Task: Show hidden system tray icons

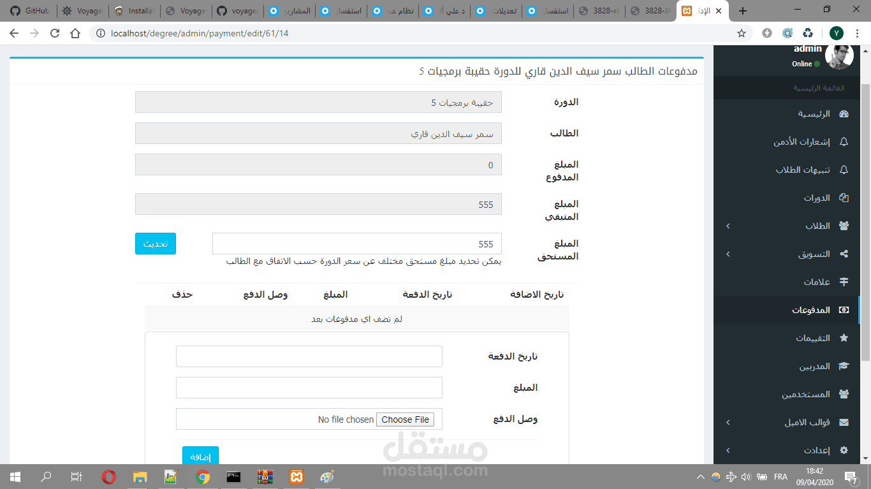Action: click(701, 476)
